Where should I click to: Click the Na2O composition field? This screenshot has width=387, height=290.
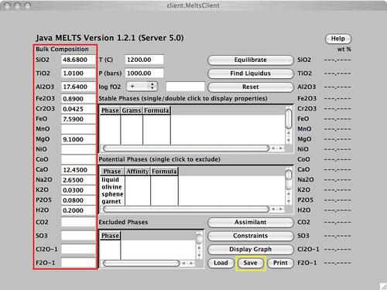(x=78, y=179)
